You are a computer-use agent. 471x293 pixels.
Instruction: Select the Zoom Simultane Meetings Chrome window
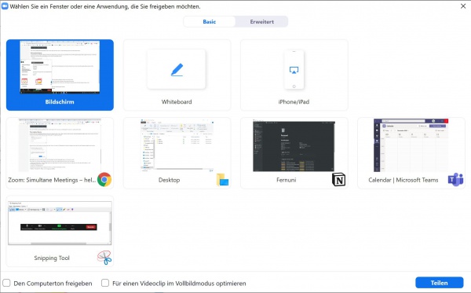(60, 153)
